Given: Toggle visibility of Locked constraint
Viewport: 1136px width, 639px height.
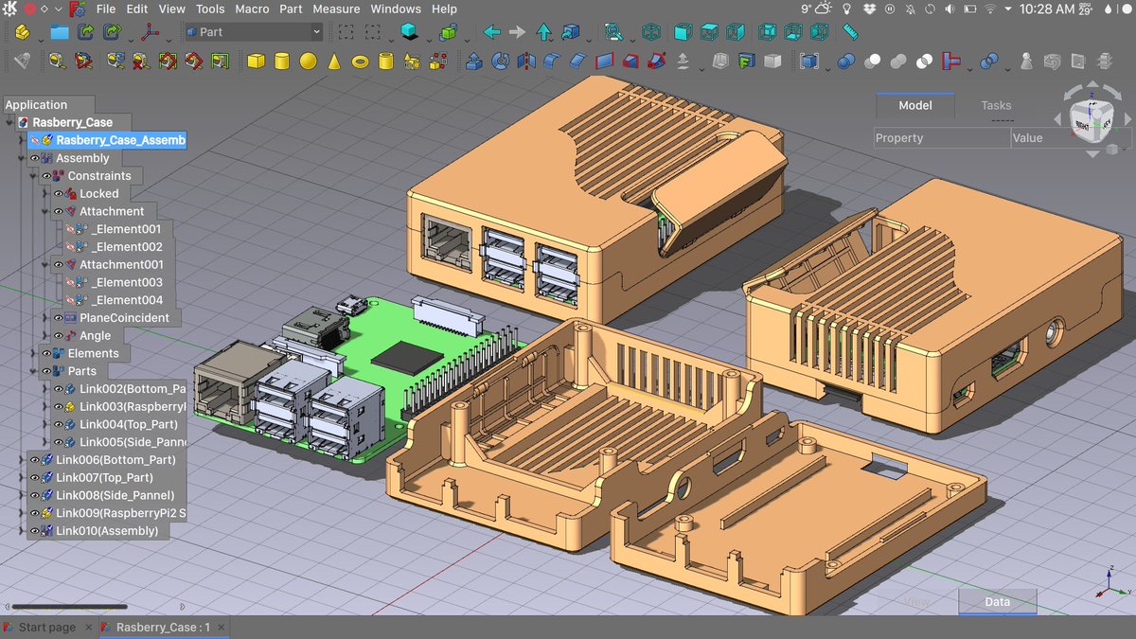Looking at the screenshot, I should [x=57, y=193].
